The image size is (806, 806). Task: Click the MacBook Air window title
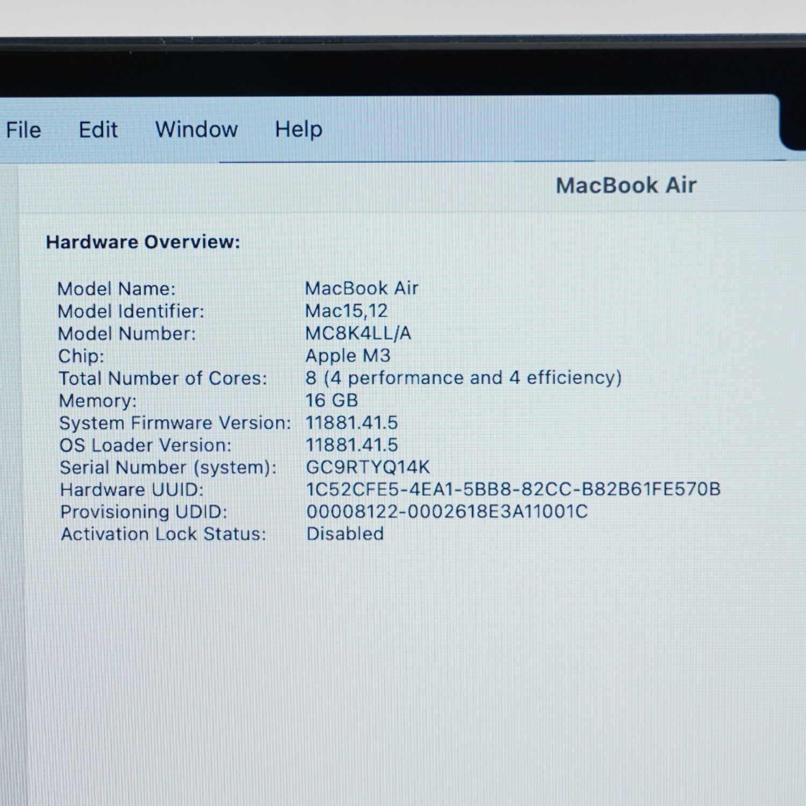626,185
